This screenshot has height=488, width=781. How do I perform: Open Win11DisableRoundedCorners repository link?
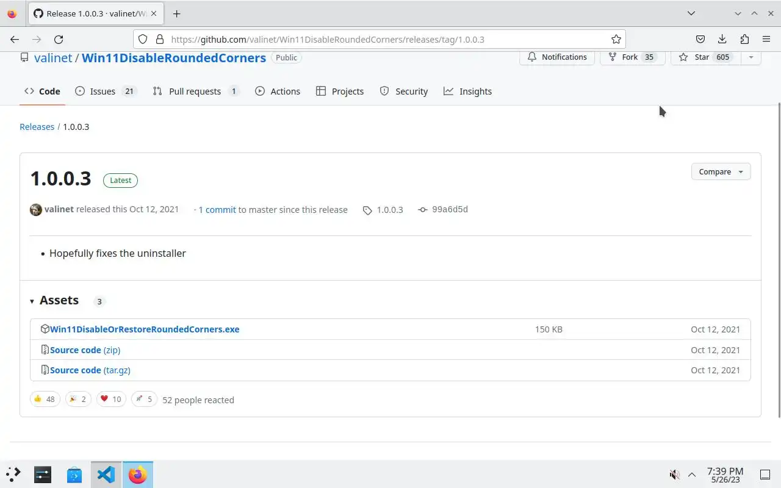(x=174, y=58)
